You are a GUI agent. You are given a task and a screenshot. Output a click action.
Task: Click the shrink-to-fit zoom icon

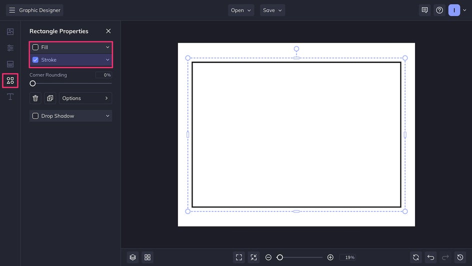[x=254, y=257]
